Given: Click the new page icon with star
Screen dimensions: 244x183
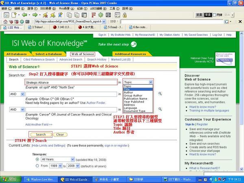Looking at the screenshot, I should pyautogui.click(x=14, y=15).
